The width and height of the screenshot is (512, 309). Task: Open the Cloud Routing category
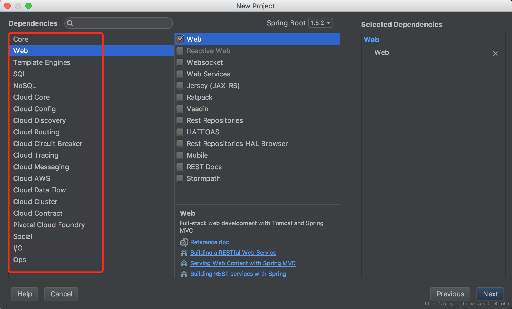pyautogui.click(x=91, y=132)
